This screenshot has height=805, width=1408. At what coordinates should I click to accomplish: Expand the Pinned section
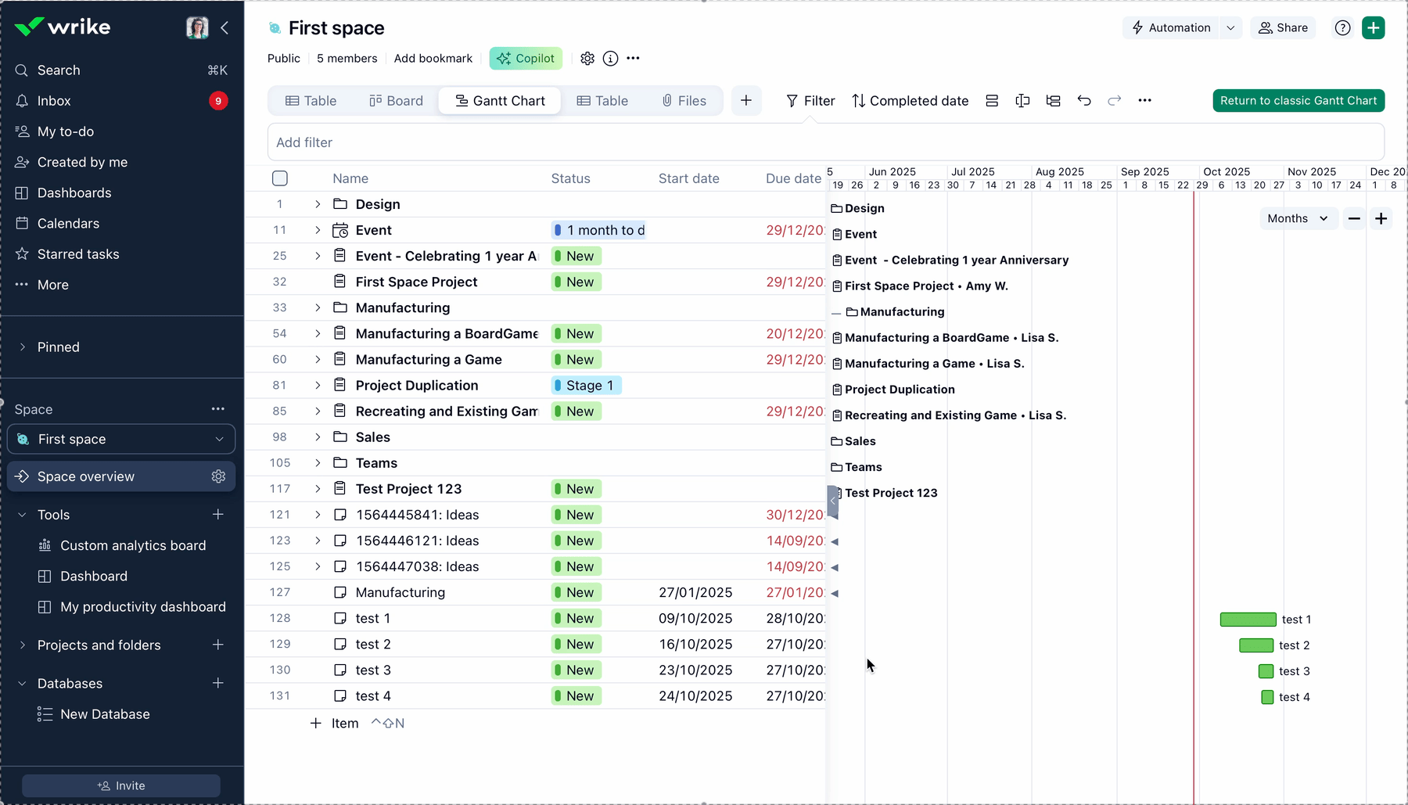tap(23, 347)
